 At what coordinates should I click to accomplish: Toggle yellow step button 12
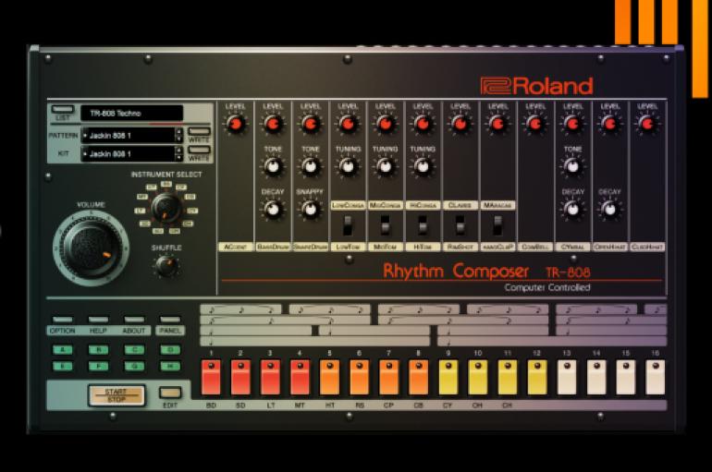(x=537, y=378)
